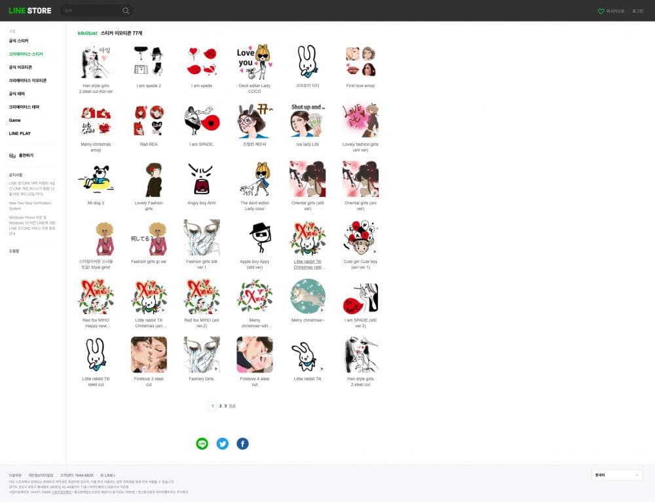Open the wishlist heart icon
655x502 pixels.
pos(601,11)
